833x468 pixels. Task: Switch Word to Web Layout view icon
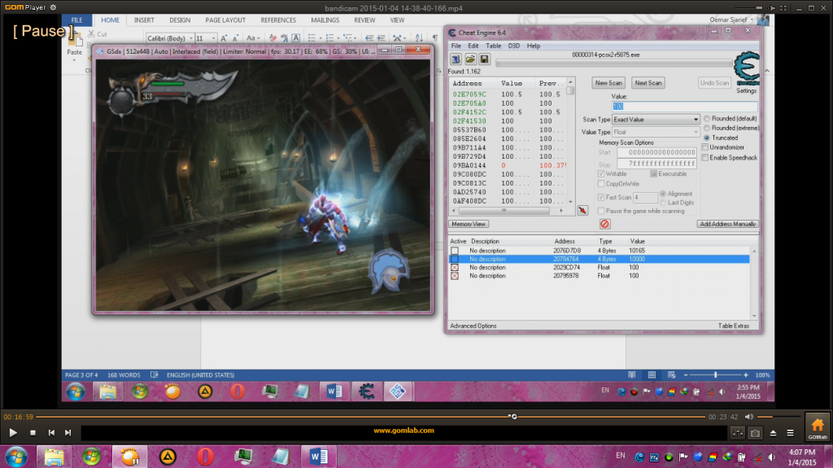(x=671, y=375)
